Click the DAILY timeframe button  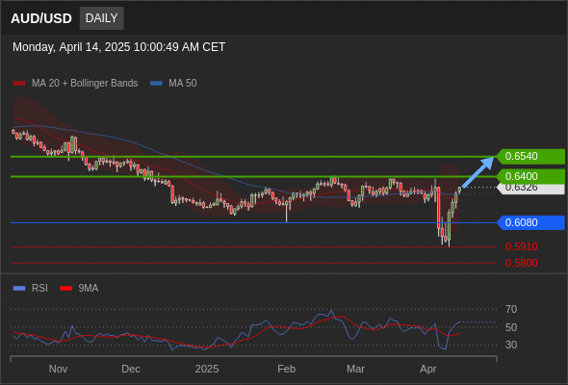[101, 18]
